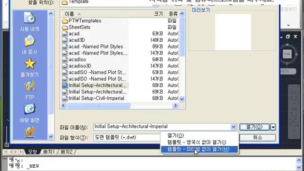Open the 파일 형식 dropdown
The width and height of the screenshot is (304, 171).
click(x=127, y=137)
